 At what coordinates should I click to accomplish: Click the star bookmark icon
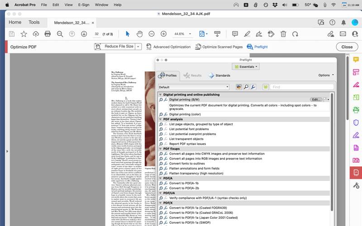(x=24, y=34)
